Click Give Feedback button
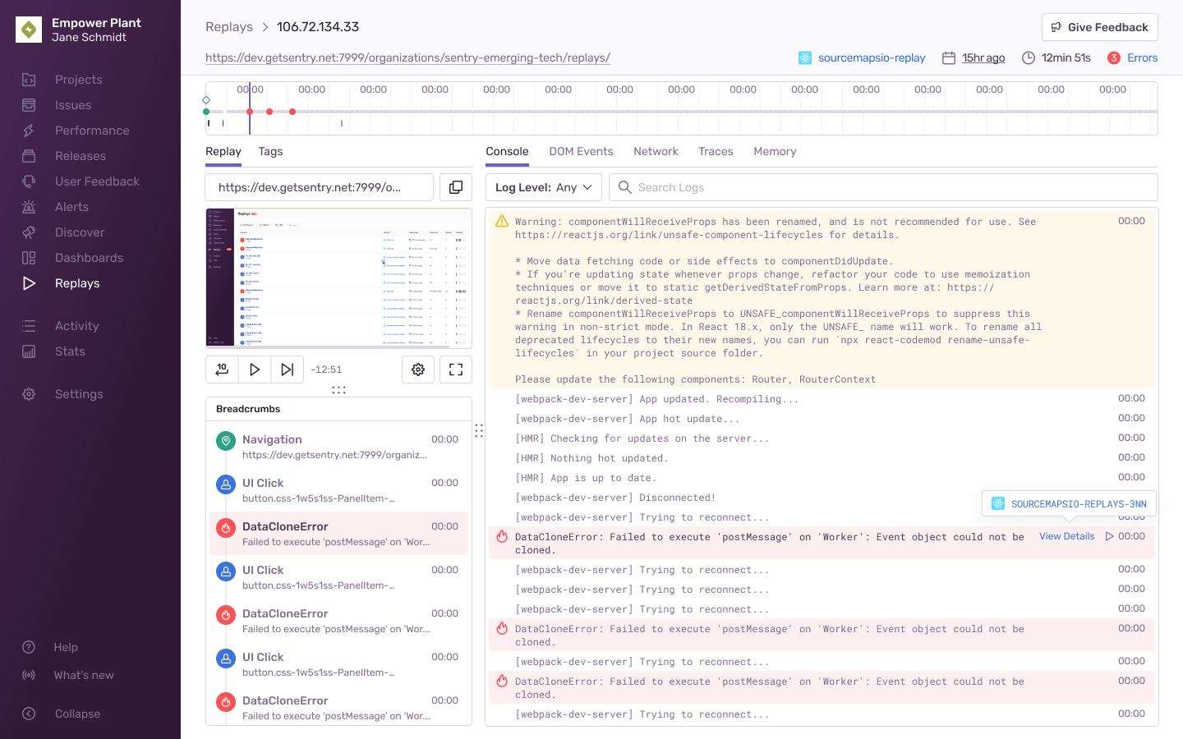Viewport: 1183px width, 739px height. (1100, 27)
